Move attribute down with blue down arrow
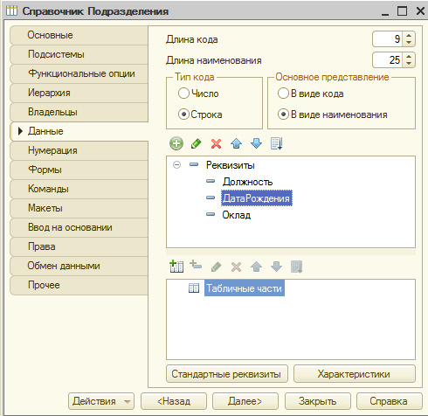 point(256,143)
